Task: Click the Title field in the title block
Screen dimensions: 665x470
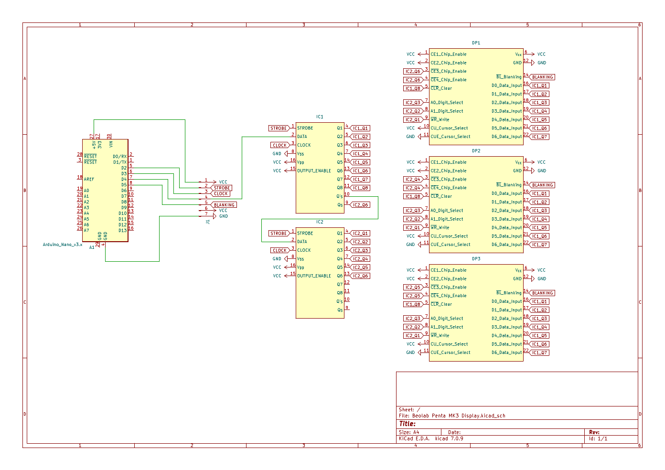Action: [x=408, y=424]
